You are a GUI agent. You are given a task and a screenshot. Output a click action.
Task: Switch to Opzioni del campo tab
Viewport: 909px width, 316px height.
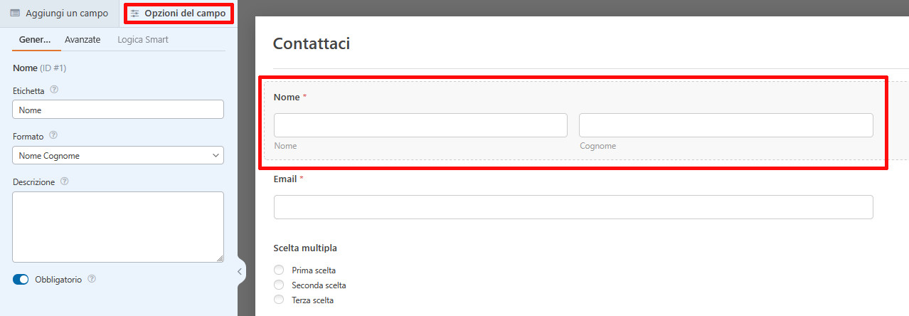[179, 14]
